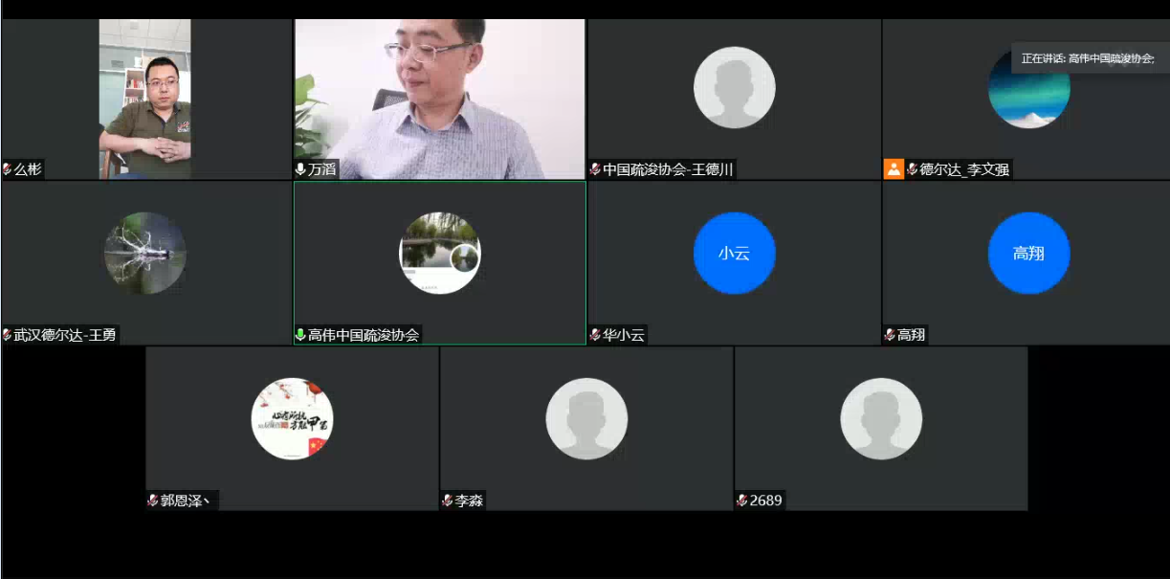Click the blue 小云 avatar circle

coord(734,254)
